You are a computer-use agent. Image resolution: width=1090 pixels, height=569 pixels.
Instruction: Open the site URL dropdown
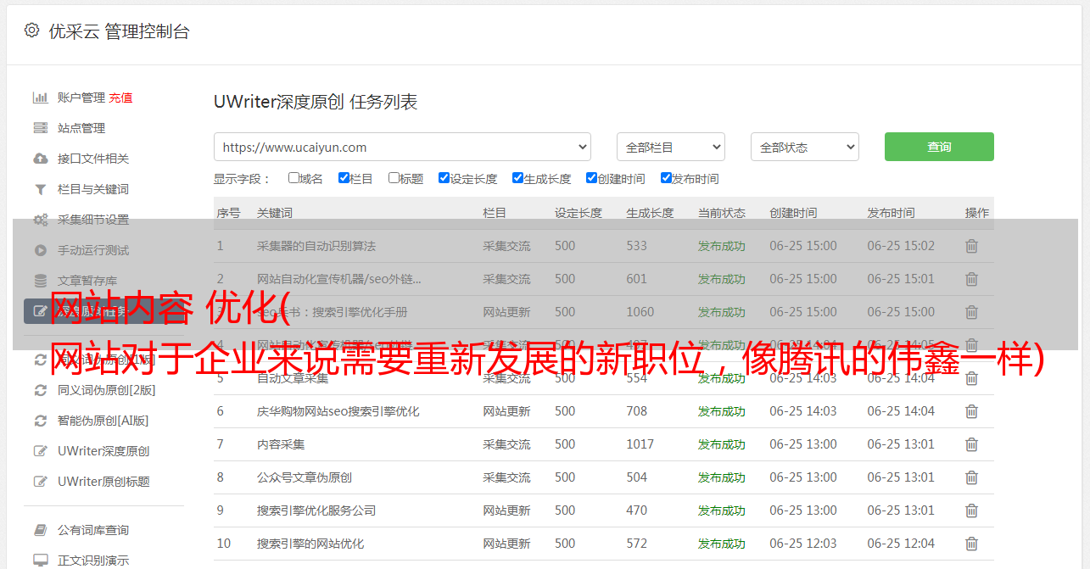[402, 147]
